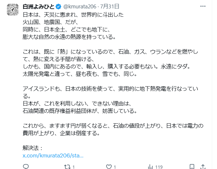Open the 7月31日 timestamp link
217x169 pixels.
point(109,6)
